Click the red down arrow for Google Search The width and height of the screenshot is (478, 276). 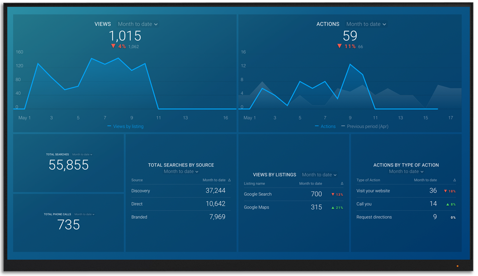point(333,194)
